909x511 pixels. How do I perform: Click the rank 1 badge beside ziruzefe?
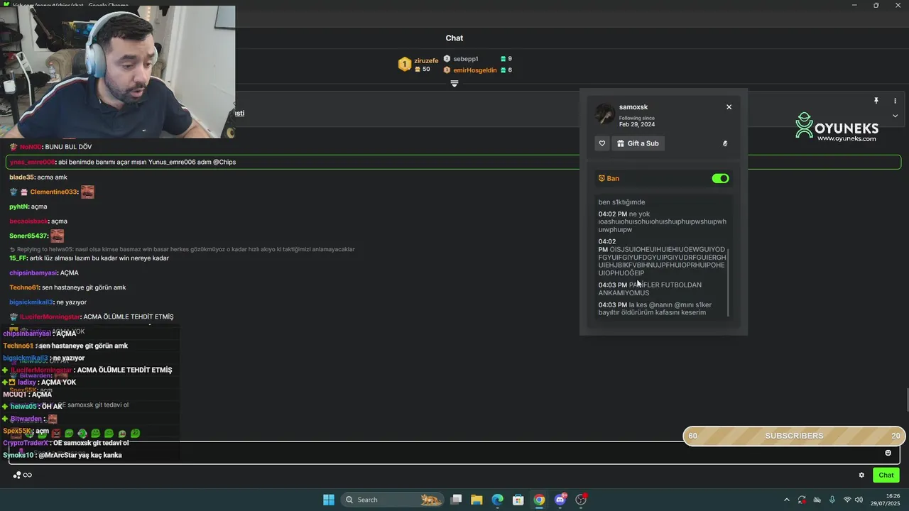[x=404, y=65]
